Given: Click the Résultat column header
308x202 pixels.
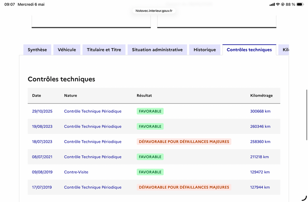Looking at the screenshot, I should tap(144, 95).
